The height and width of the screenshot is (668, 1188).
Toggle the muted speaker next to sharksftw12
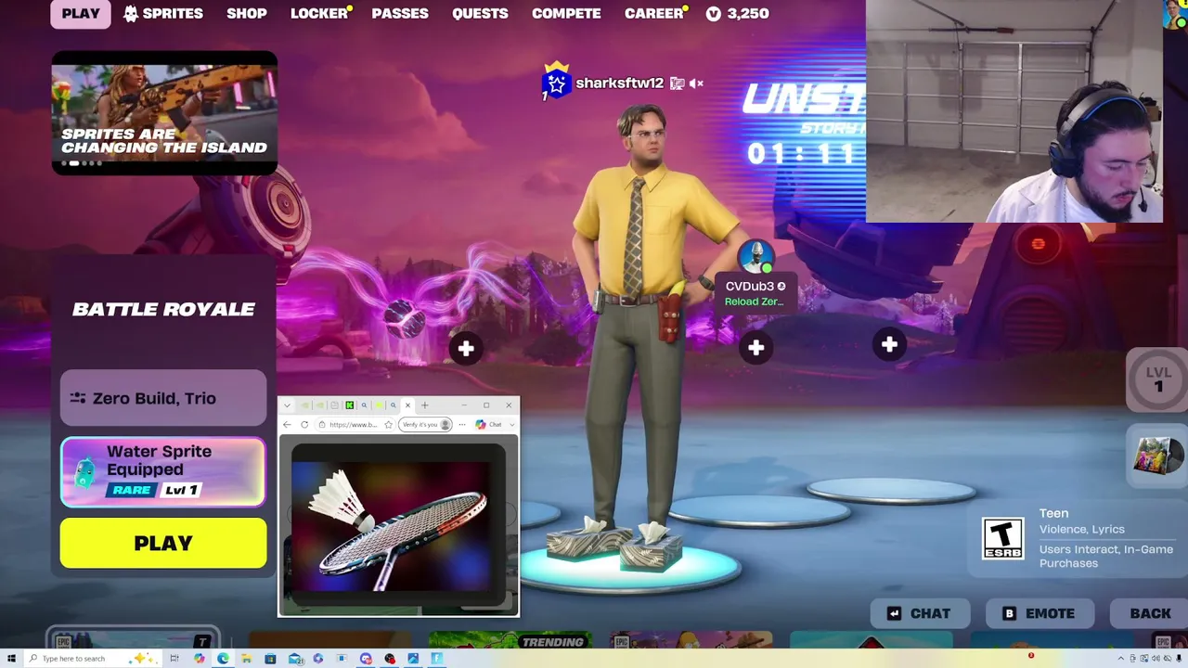tap(696, 83)
